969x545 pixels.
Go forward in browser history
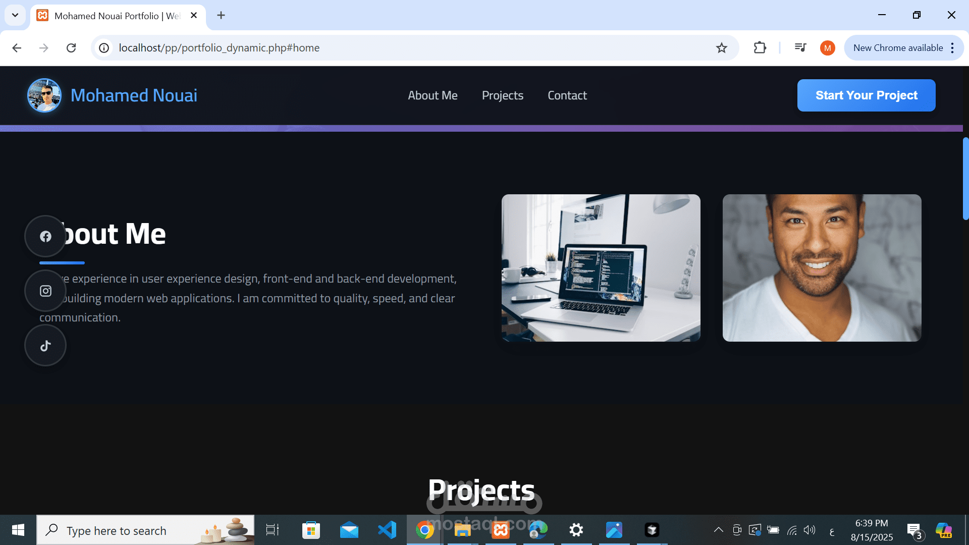tap(44, 48)
